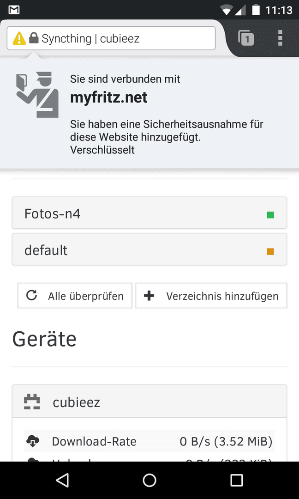Open the browser three-dot overflow menu
Image resolution: width=299 pixels, height=499 pixels.
tap(280, 38)
